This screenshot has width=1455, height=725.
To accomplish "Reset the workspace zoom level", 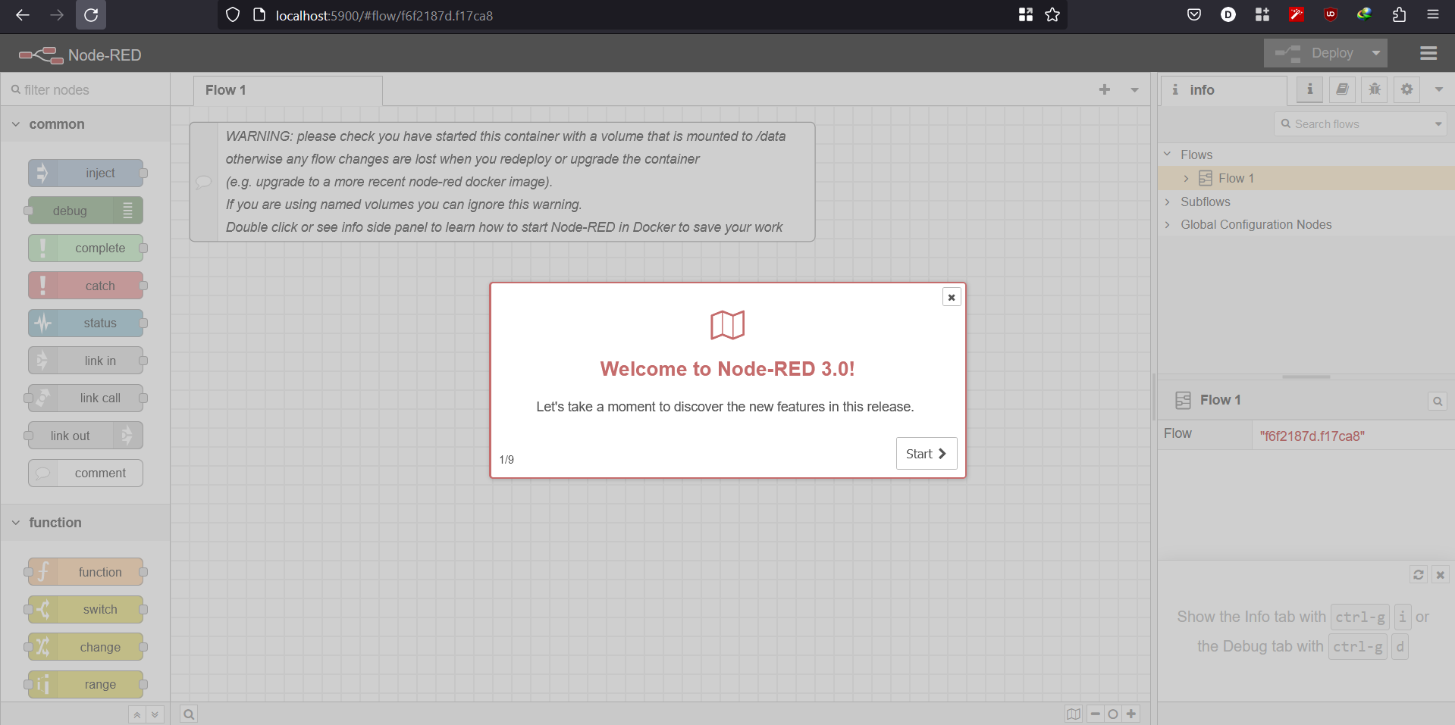I will click(1112, 714).
